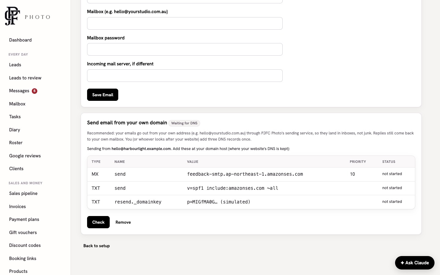440x275 pixels.
Task: Open the Roster page
Action: (x=16, y=143)
